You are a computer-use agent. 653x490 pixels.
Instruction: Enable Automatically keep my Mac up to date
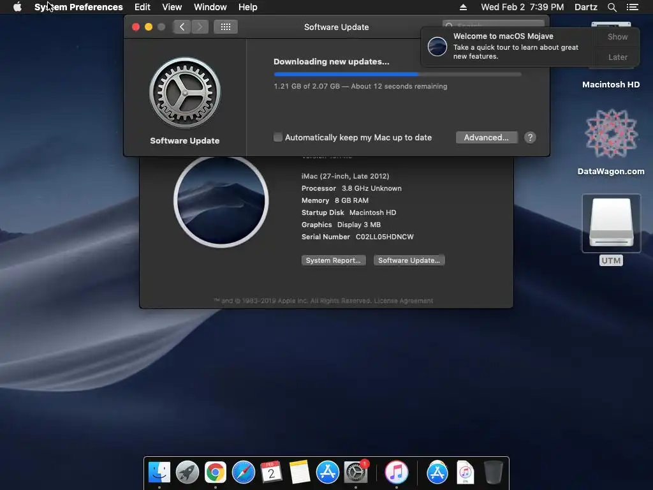278,137
